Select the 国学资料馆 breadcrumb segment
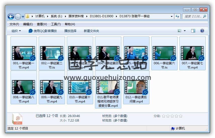This screenshot has width=215, height=138. pos(76,16)
